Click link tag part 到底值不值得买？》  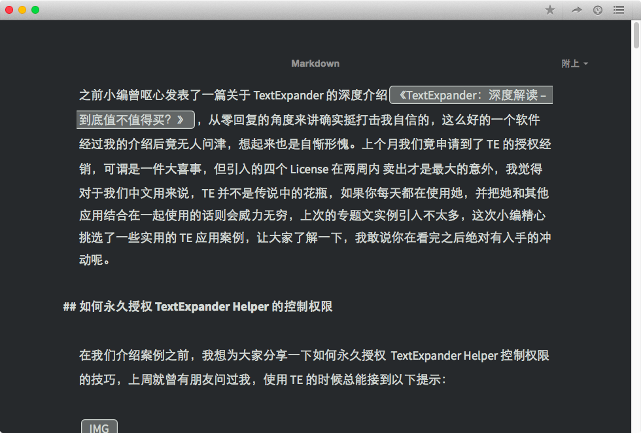tap(136, 120)
